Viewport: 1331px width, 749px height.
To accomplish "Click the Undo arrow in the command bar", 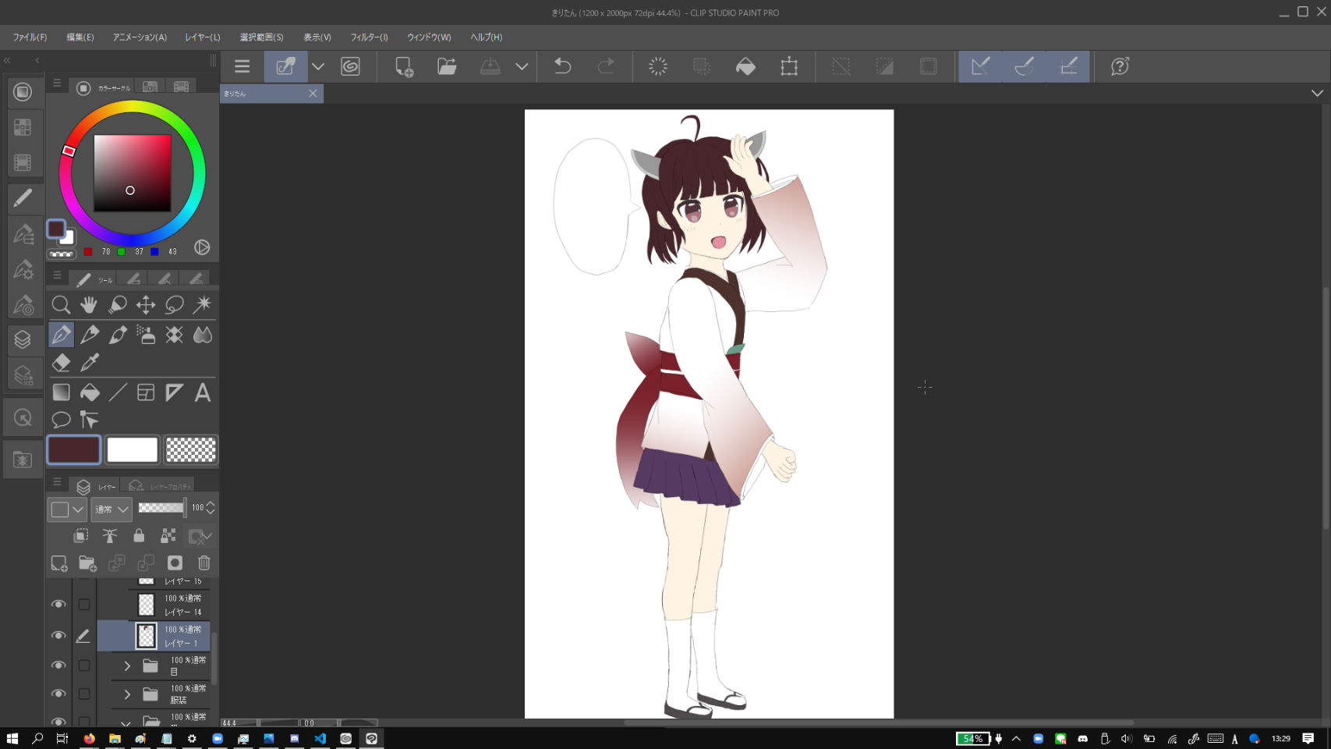I will (x=562, y=67).
